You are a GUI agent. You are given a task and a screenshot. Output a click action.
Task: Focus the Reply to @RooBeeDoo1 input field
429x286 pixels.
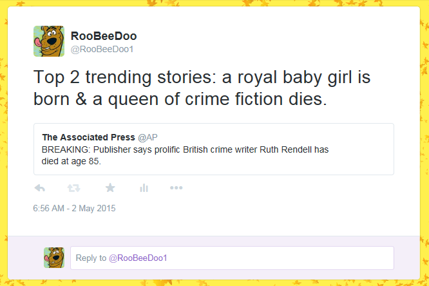(x=232, y=258)
